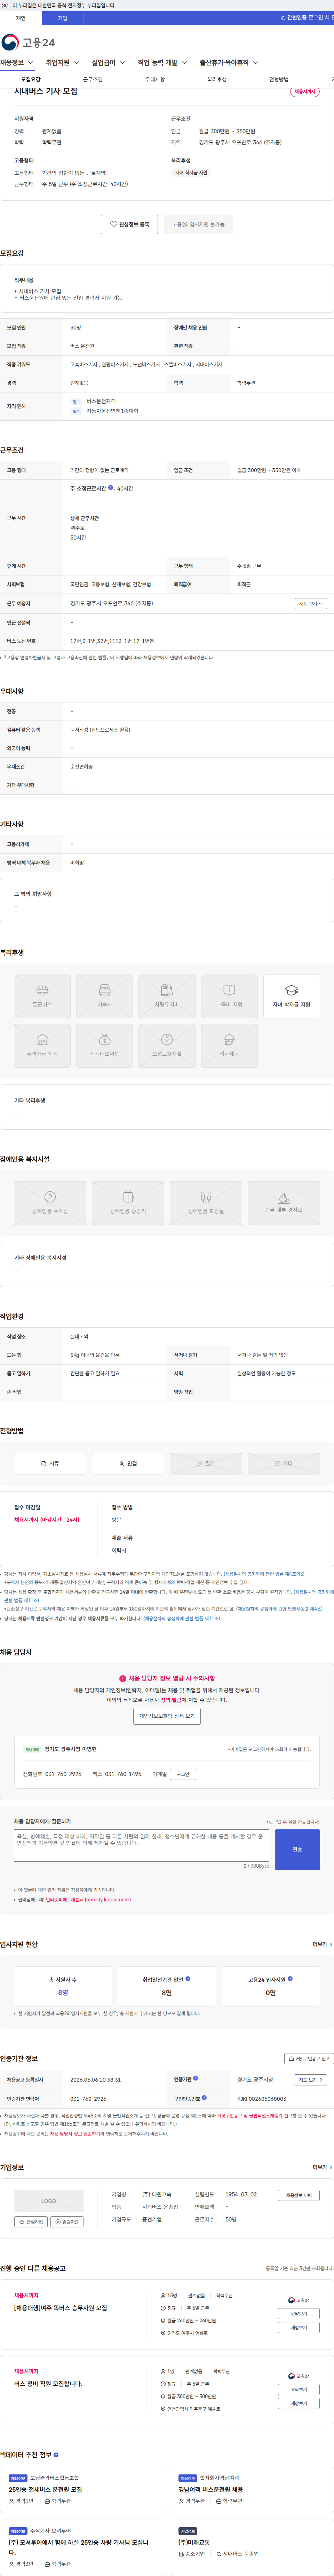Click the 직원대출제도 benefit icon

(104, 1046)
